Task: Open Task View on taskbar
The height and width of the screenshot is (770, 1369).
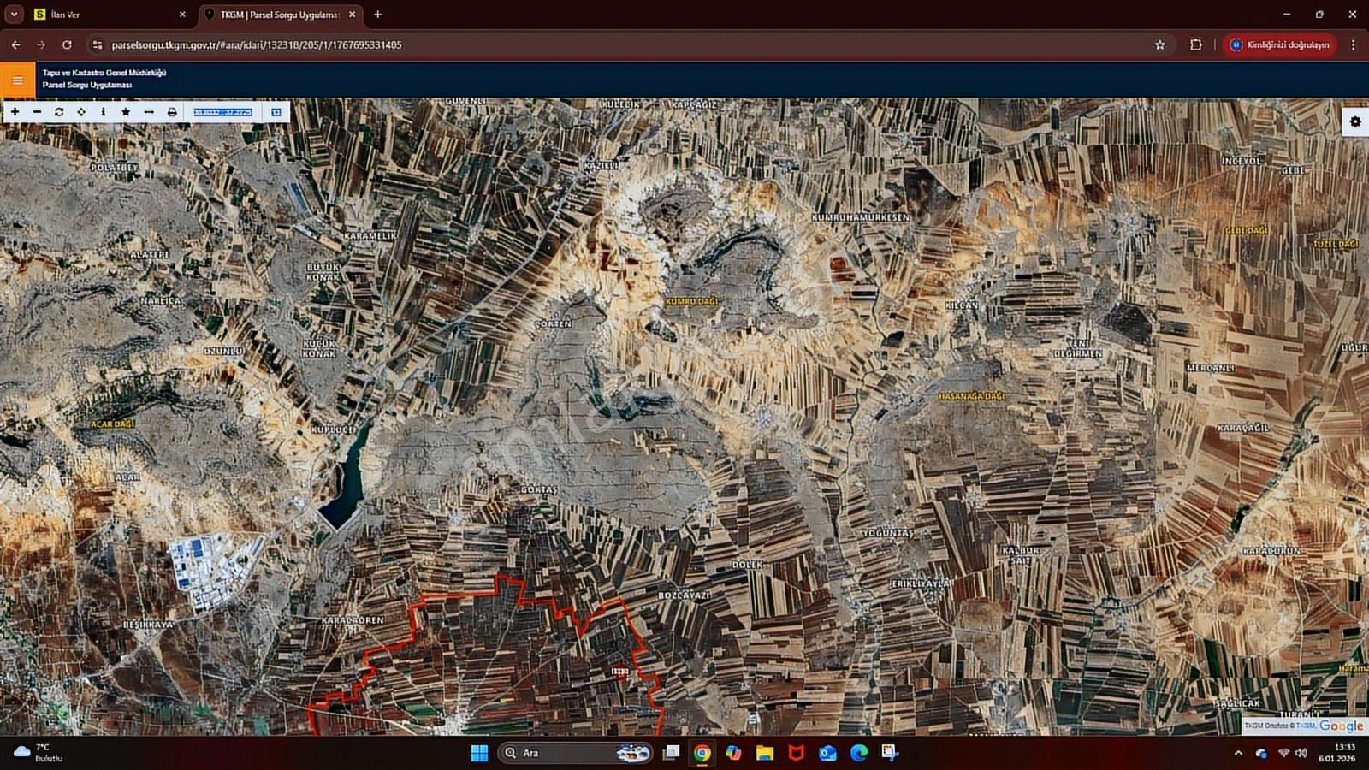Action: [672, 753]
